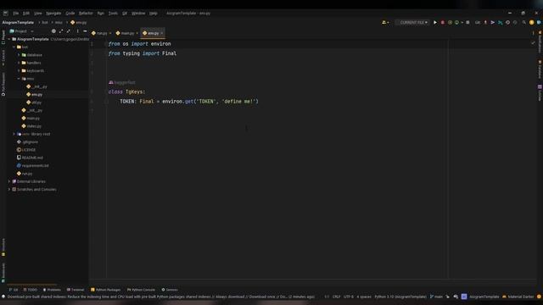
Task: Click the inspection checkmark in the editor corner
Action: [x=533, y=43]
